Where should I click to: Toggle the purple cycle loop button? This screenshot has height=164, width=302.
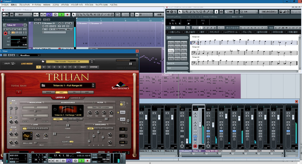[x=49, y=14]
